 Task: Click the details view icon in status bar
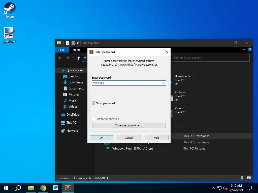[243, 178]
